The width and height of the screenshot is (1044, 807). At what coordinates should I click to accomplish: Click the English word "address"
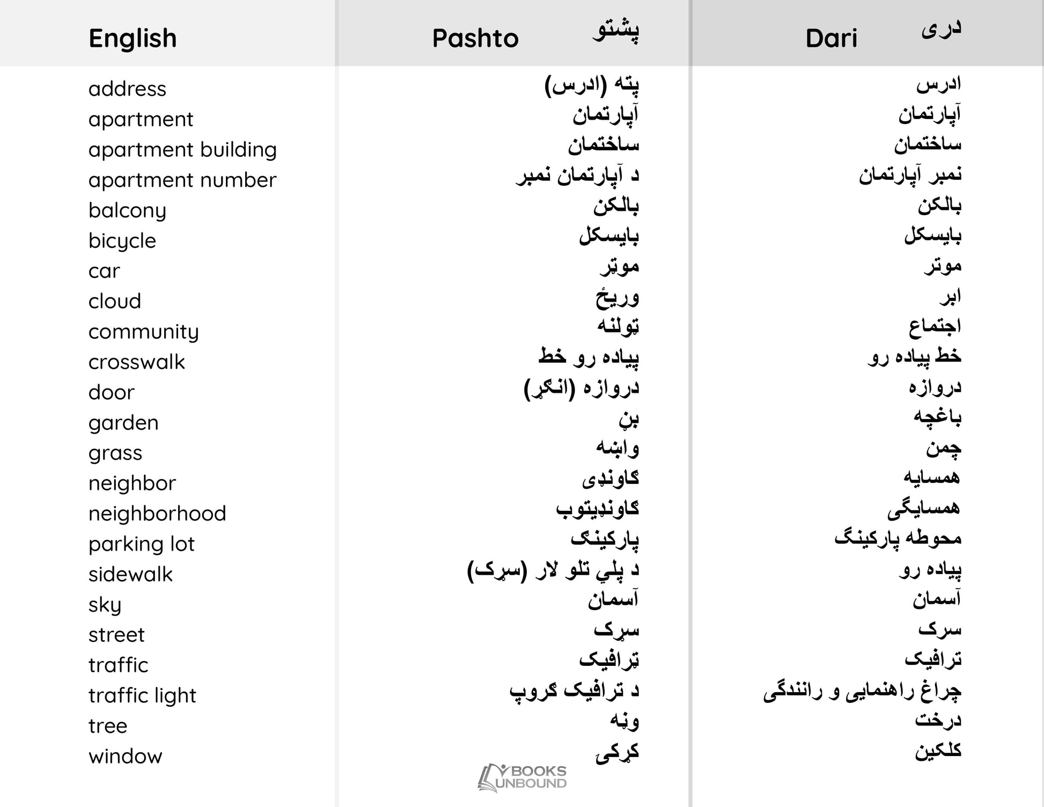point(127,89)
